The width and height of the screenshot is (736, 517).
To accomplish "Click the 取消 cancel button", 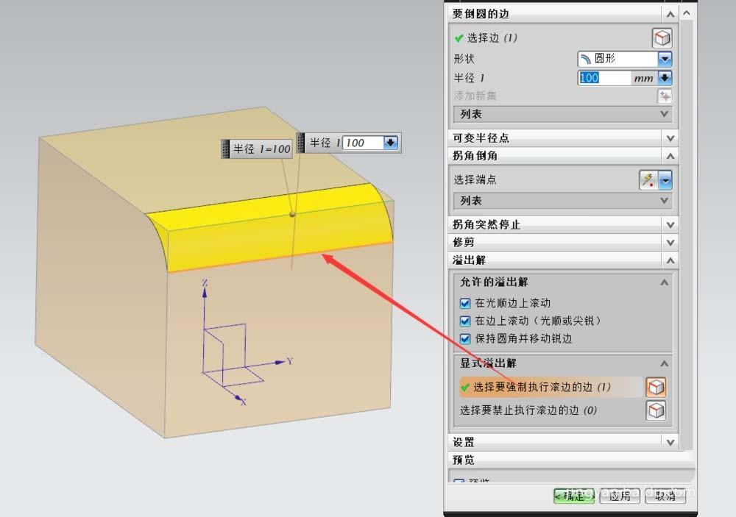I will click(x=665, y=496).
